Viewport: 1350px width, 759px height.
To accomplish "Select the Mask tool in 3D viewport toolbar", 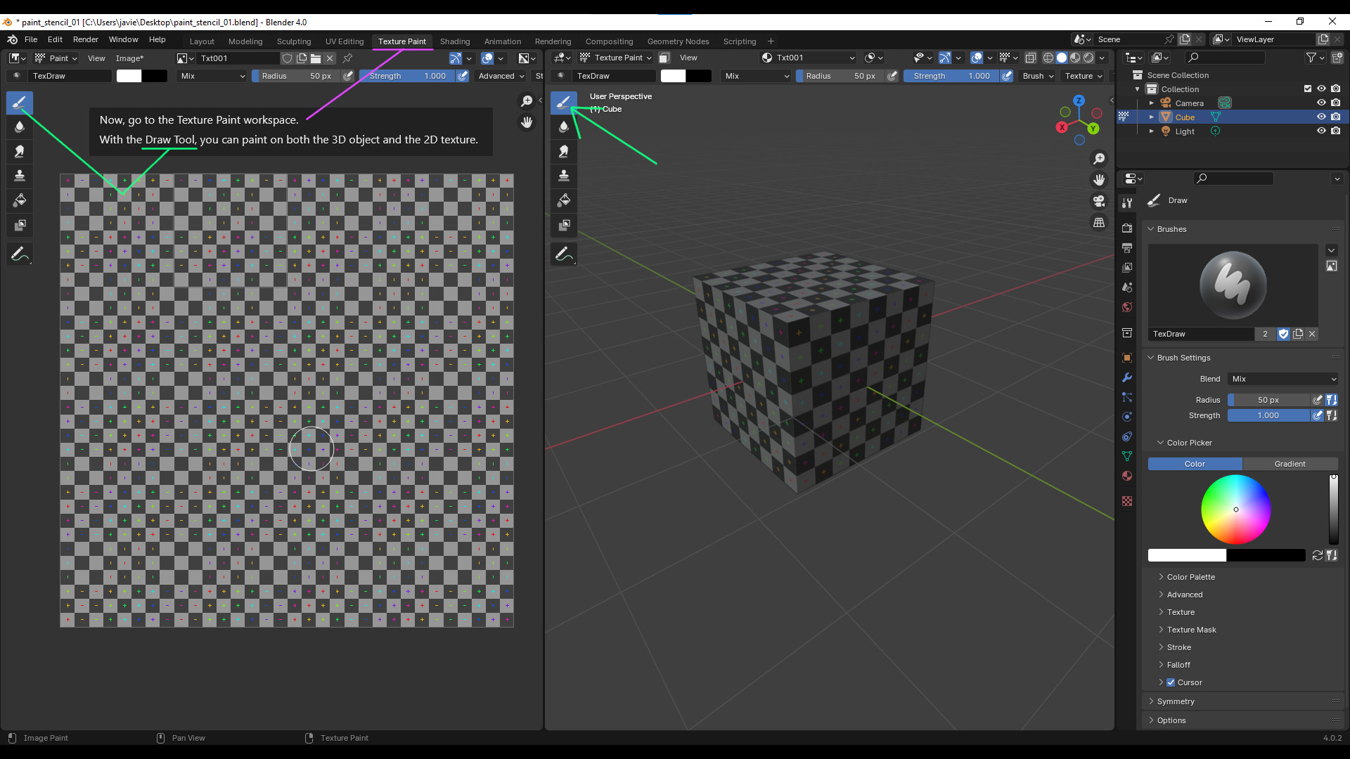I will (564, 226).
